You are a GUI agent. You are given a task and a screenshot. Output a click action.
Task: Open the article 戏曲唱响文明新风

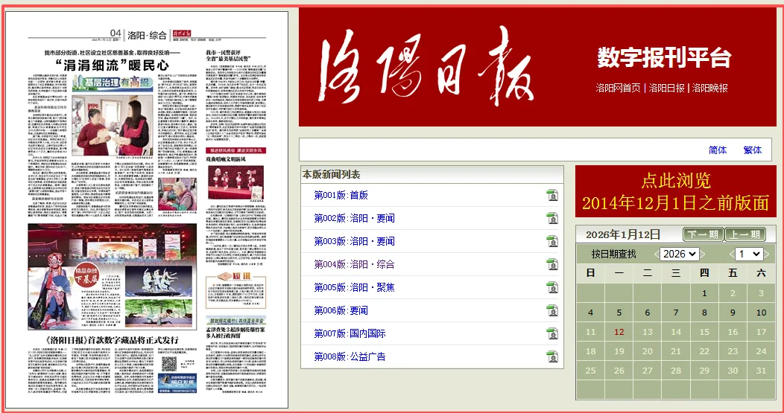(226, 159)
